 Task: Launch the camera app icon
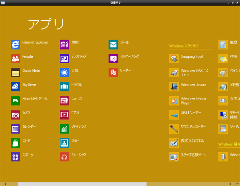pos(15,115)
